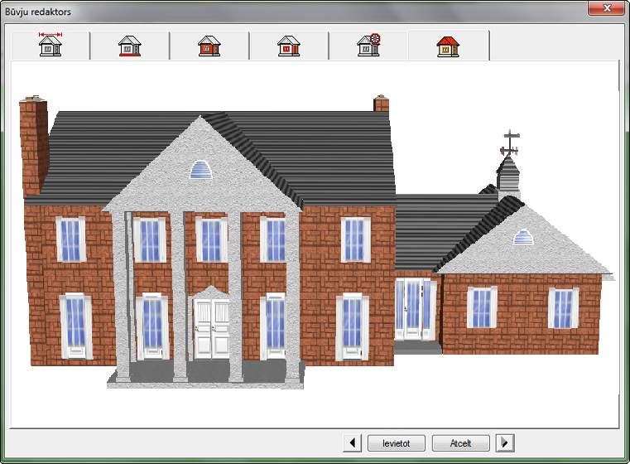630x464 pixels.
Task: Click the upper-left window on the brick facade
Action: 71,239
